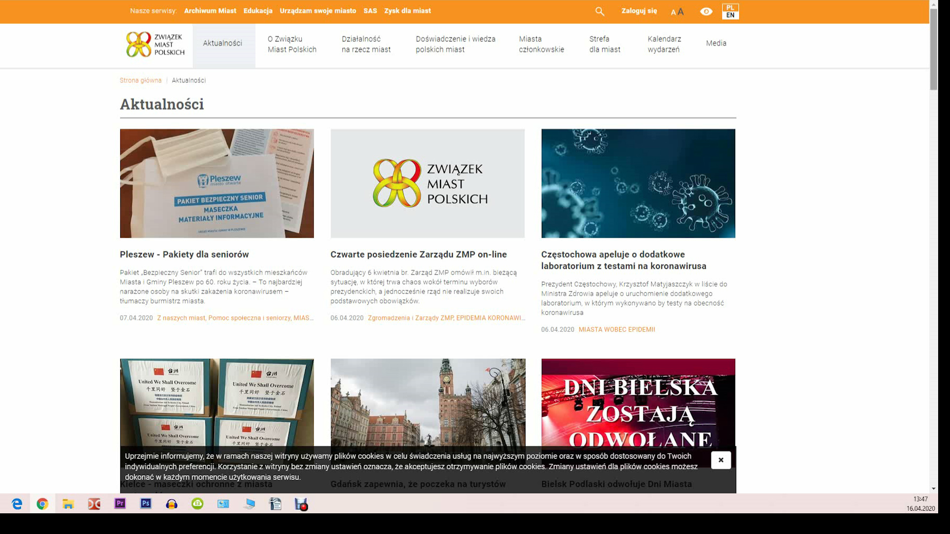This screenshot has height=534, width=950.
Task: Click date 07.04.2020 under Pleszew article
Action: click(136, 318)
